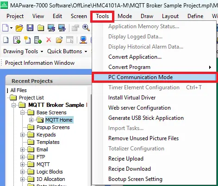The image size is (218, 186).
Task: Click the Zoom In magnifier icon
Action: pyautogui.click(x=86, y=28)
